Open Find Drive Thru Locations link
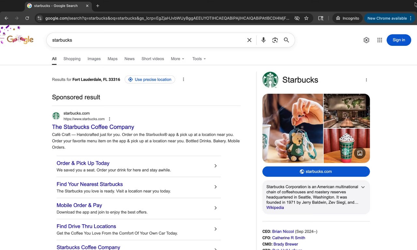The width and height of the screenshot is (417, 250). pyautogui.click(x=86, y=226)
